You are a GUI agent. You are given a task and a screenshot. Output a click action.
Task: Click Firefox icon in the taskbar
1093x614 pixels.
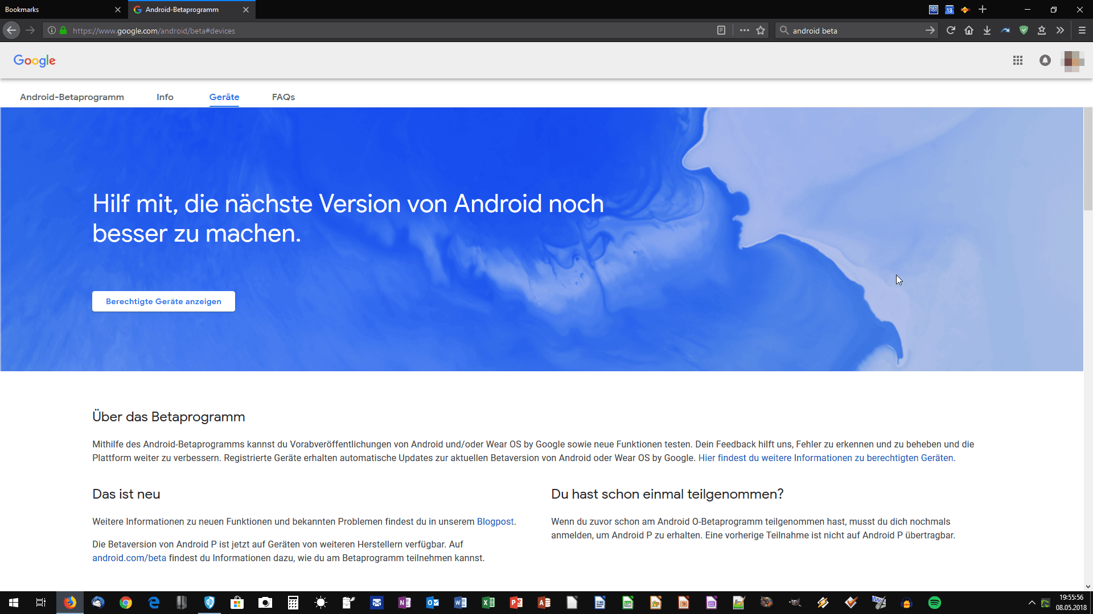(70, 603)
